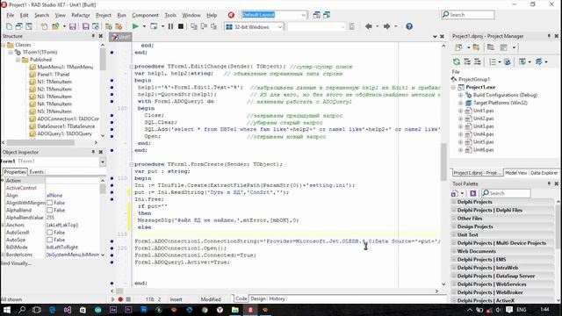Expand the Web Documents palette category
This screenshot has width=562, height=316.
click(x=454, y=252)
